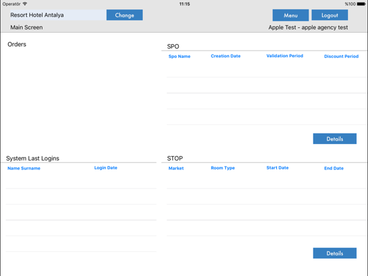The height and width of the screenshot is (276, 368).
Task: Click End Date column header
Action: pyautogui.click(x=334, y=168)
